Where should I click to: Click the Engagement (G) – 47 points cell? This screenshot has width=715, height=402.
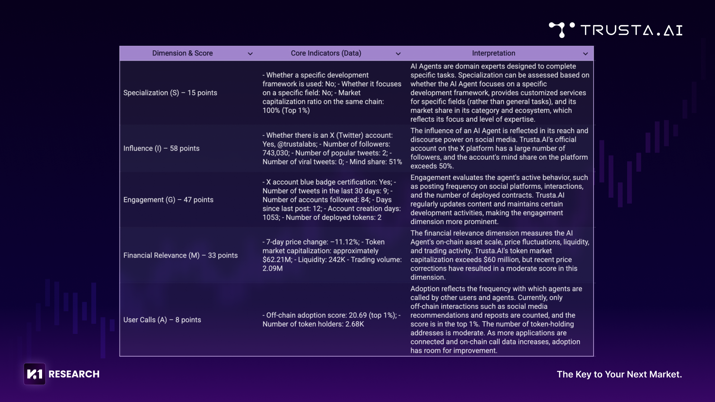point(168,200)
